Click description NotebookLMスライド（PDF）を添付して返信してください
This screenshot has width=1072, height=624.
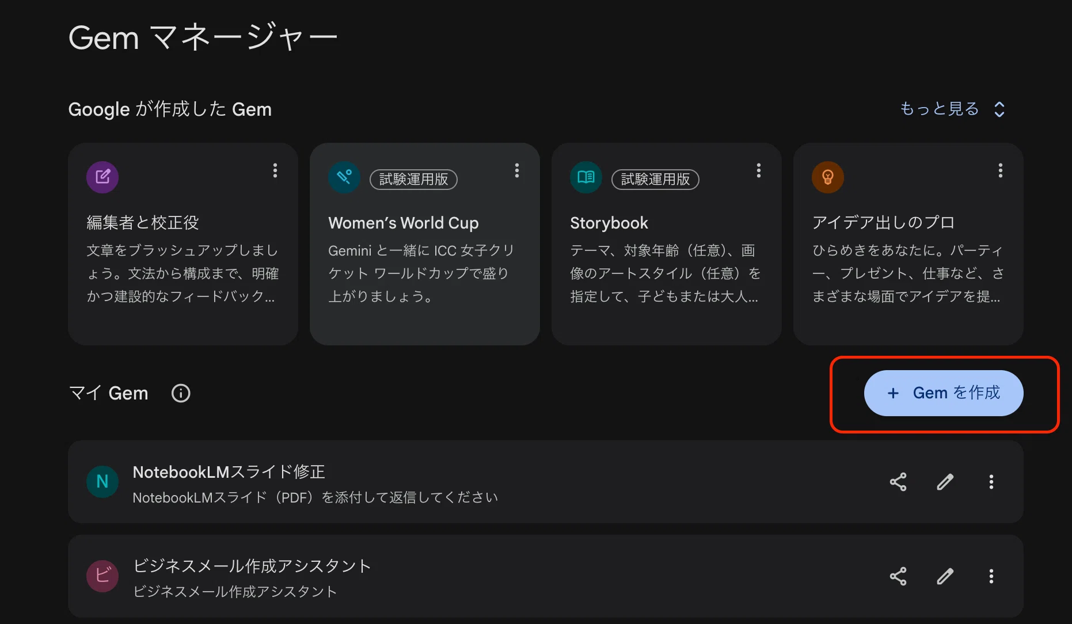315,497
